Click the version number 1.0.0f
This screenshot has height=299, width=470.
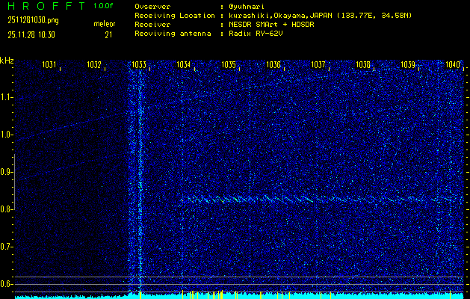tap(103, 6)
